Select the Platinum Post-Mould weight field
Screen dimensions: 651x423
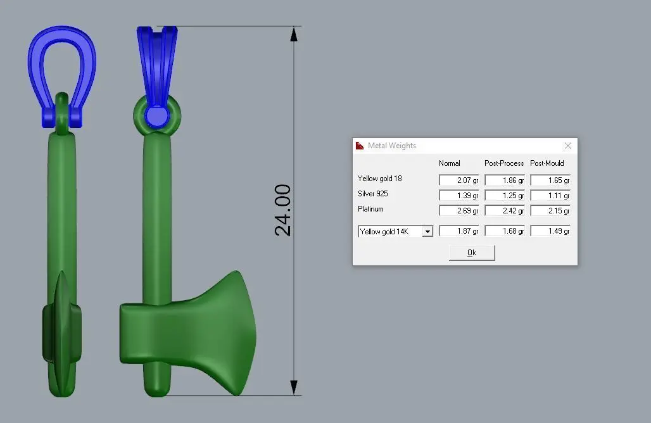pyautogui.click(x=550, y=210)
